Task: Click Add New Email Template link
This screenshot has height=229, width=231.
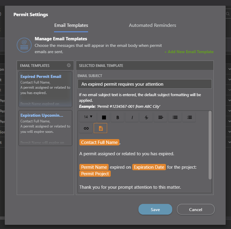Action: [189, 52]
